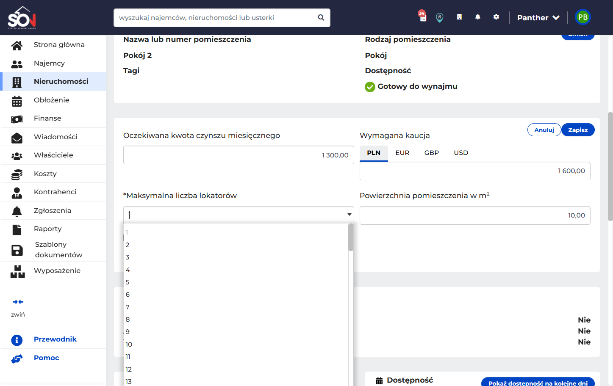Switch to the PLN currency tab
This screenshot has height=386, width=613.
point(374,153)
